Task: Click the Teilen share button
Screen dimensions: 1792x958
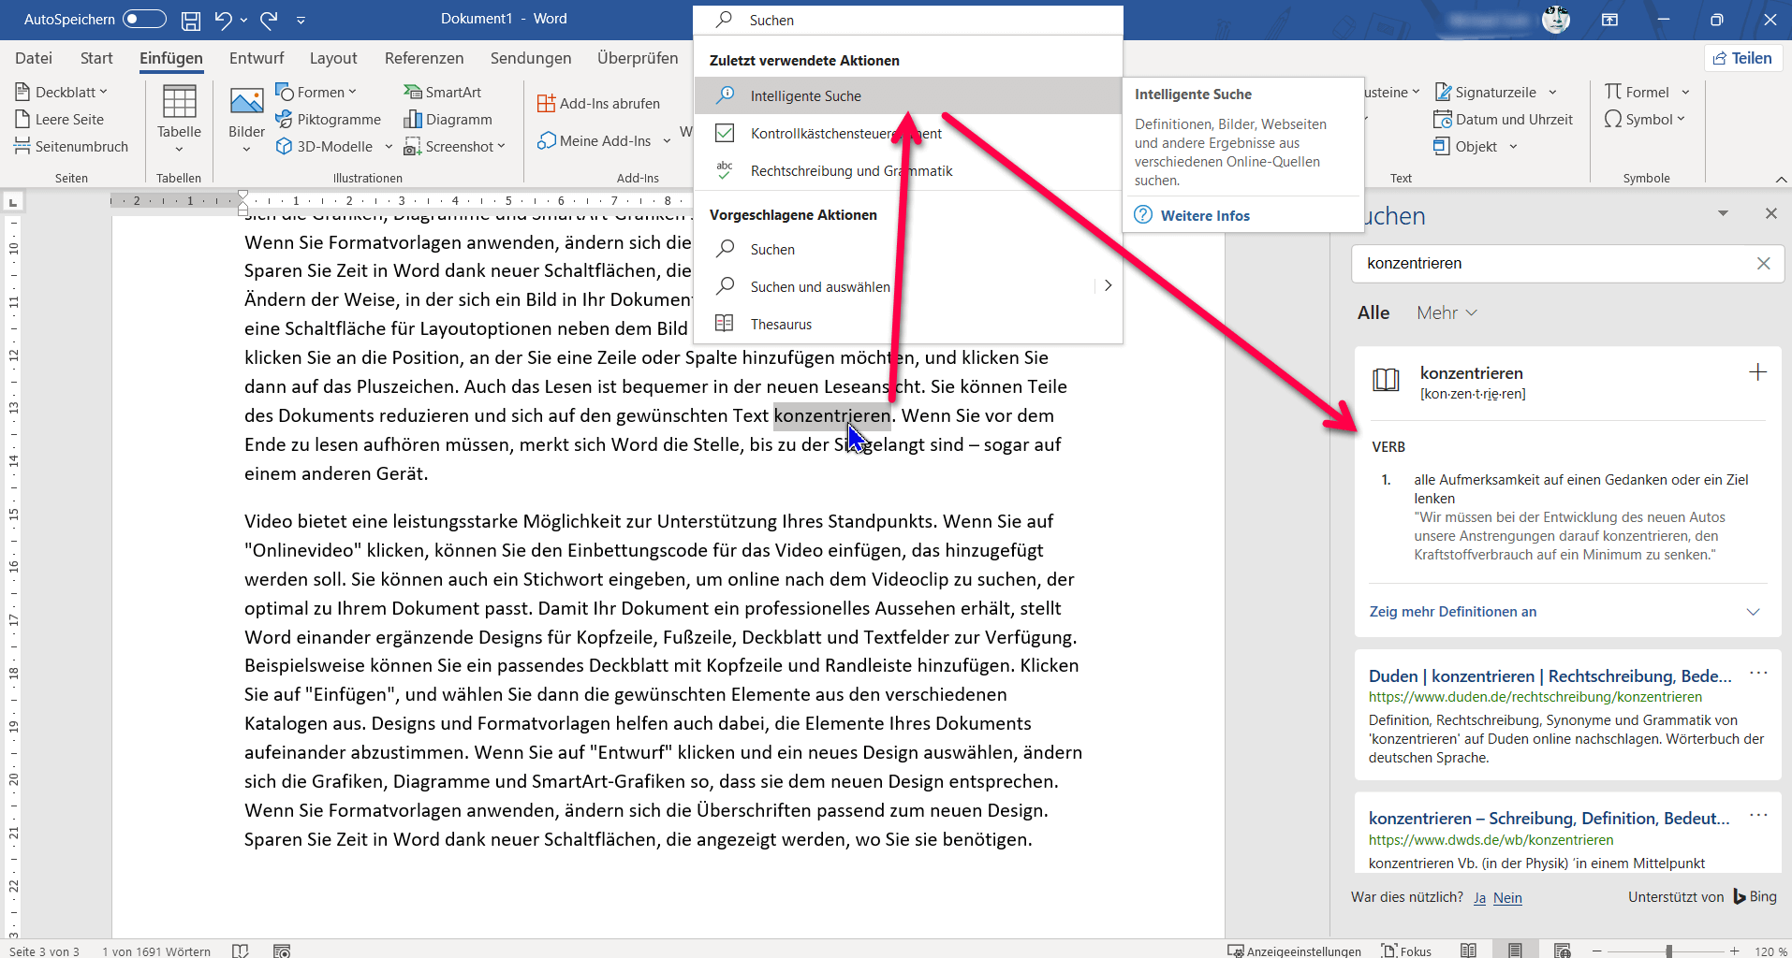Action: (1742, 58)
